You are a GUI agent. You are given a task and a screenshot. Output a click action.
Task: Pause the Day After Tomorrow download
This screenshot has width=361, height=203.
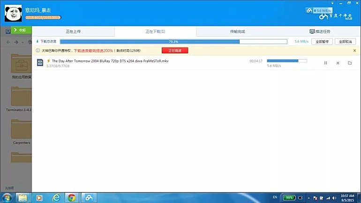[325, 63]
